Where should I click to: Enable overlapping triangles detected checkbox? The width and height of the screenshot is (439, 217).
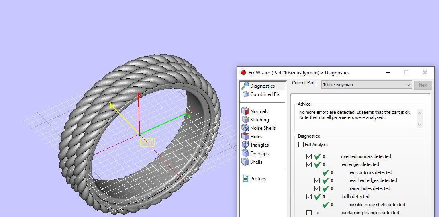tap(309, 213)
